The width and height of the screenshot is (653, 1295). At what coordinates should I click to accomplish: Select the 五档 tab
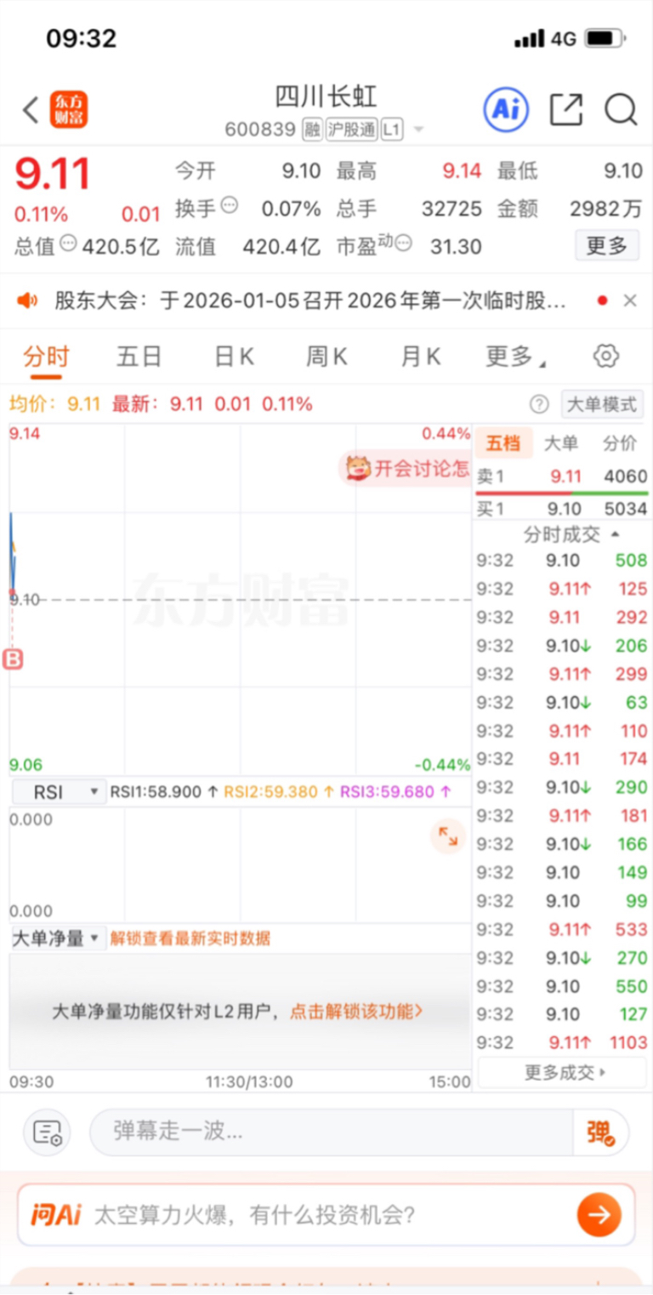pyautogui.click(x=503, y=443)
